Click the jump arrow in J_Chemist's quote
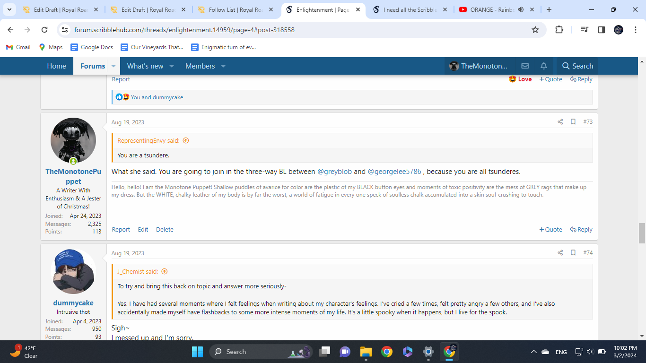 165,271
